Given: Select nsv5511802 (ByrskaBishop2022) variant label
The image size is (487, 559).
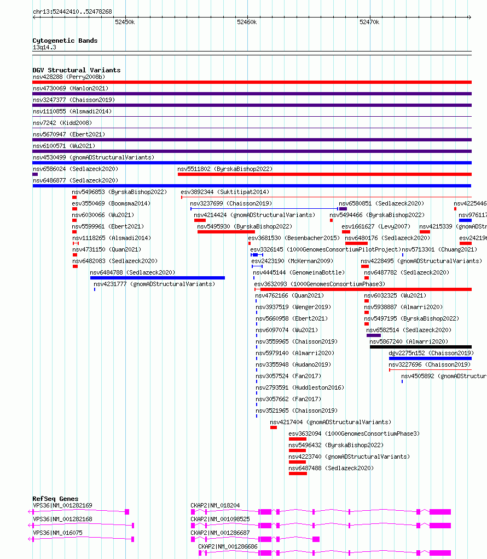Looking at the screenshot, I should coord(225,169).
